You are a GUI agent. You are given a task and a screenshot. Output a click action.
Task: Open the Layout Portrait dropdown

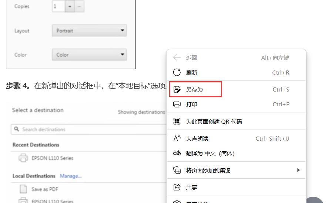[89, 31]
